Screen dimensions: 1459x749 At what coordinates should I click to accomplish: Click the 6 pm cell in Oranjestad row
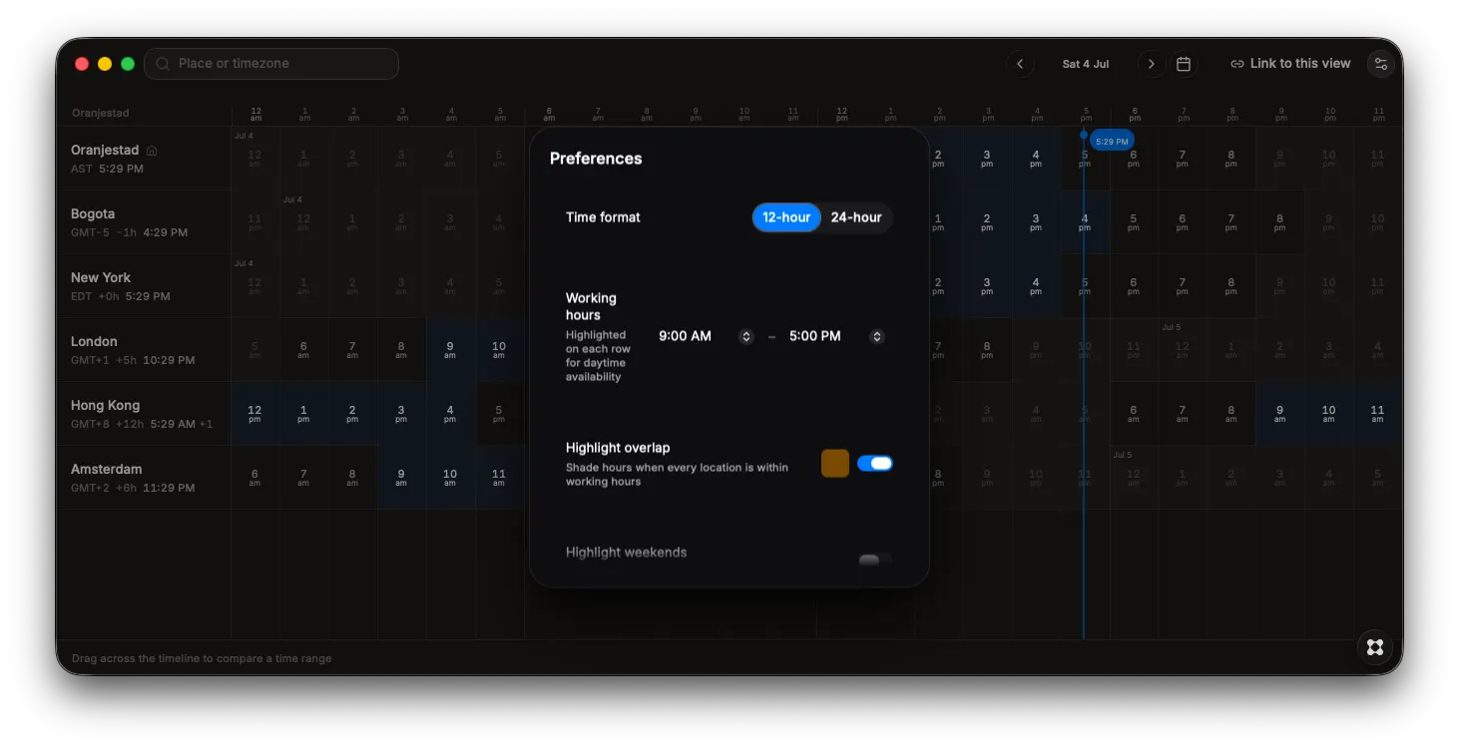tap(1133, 159)
